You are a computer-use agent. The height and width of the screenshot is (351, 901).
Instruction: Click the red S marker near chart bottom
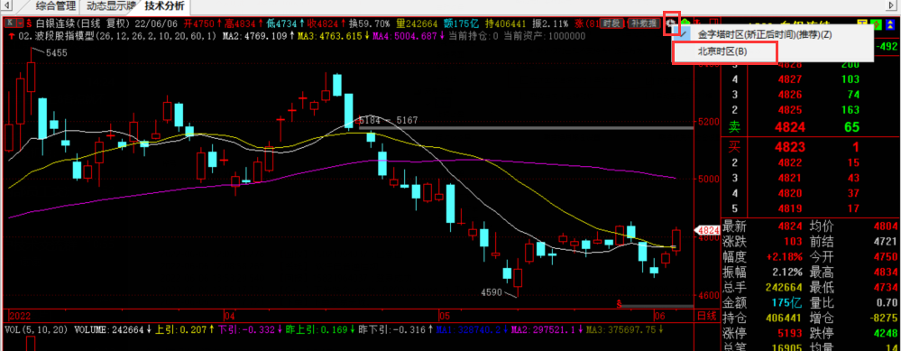pyautogui.click(x=620, y=302)
